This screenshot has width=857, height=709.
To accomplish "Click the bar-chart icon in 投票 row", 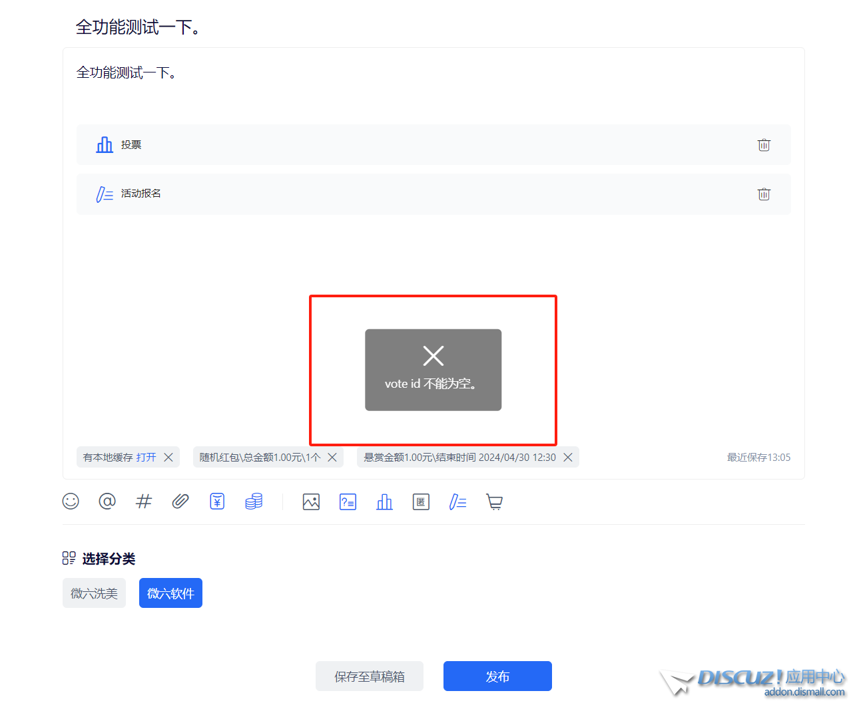I will point(105,144).
